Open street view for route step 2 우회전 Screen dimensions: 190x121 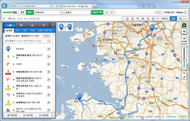49,64
